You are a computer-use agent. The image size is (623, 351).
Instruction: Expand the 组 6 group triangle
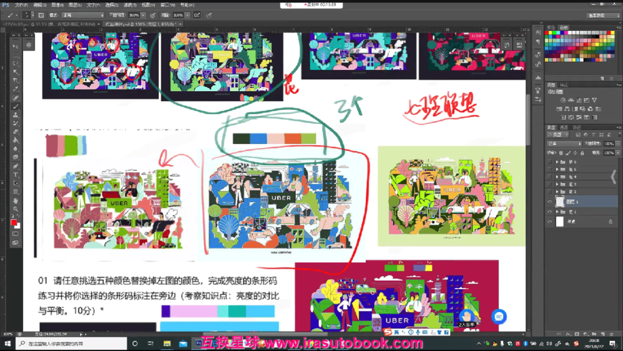(x=557, y=162)
